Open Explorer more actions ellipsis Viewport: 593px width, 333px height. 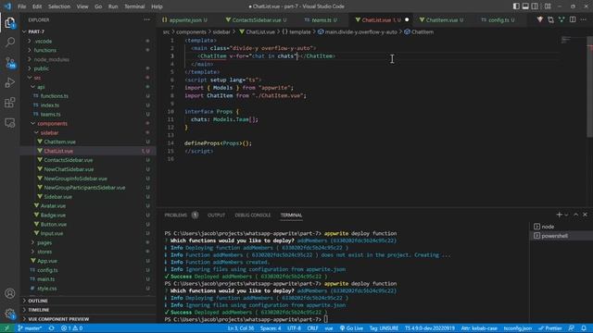click(146, 19)
